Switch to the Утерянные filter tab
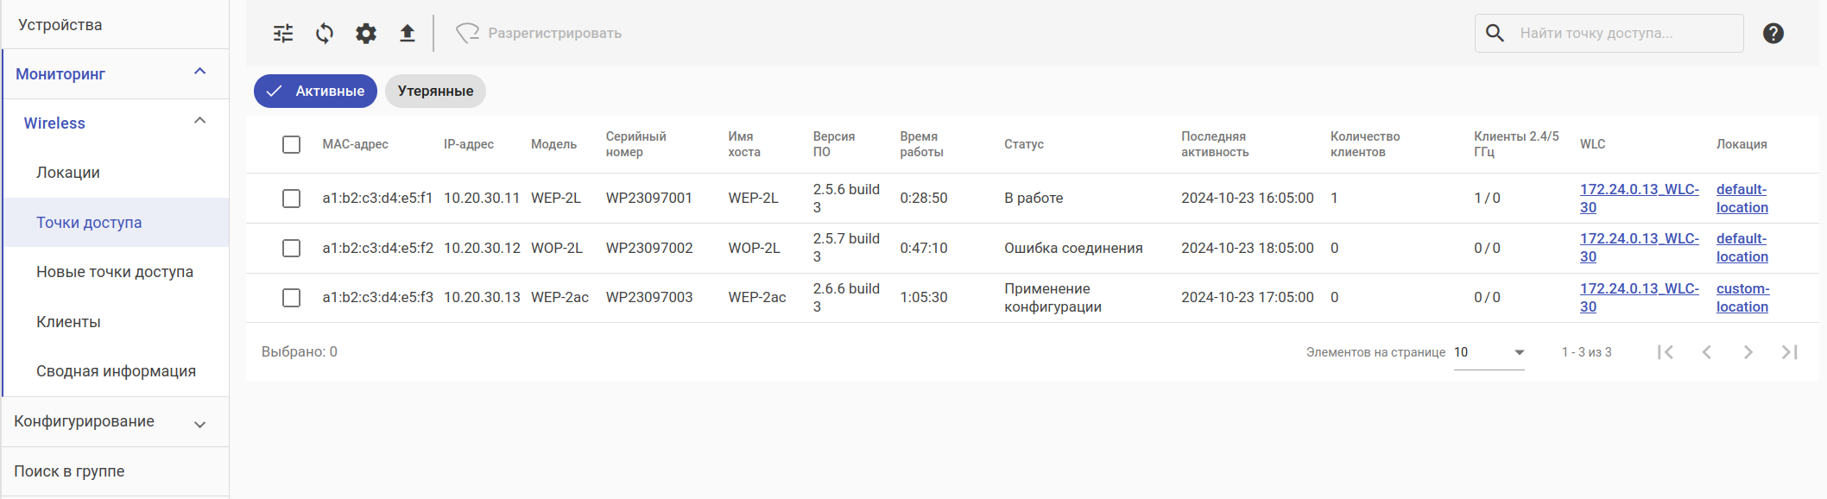Image resolution: width=1827 pixels, height=499 pixels. click(x=435, y=92)
